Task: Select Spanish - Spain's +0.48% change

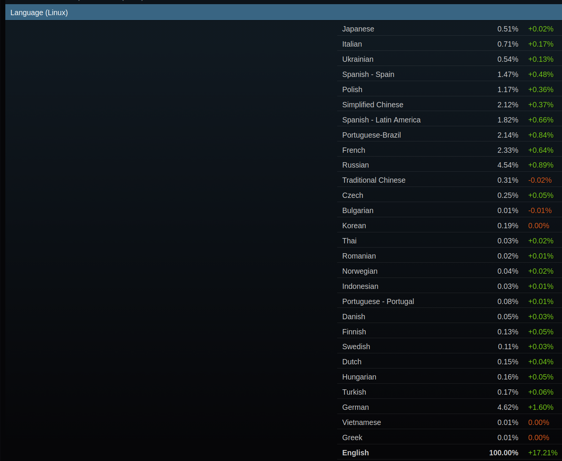Action: [x=541, y=74]
